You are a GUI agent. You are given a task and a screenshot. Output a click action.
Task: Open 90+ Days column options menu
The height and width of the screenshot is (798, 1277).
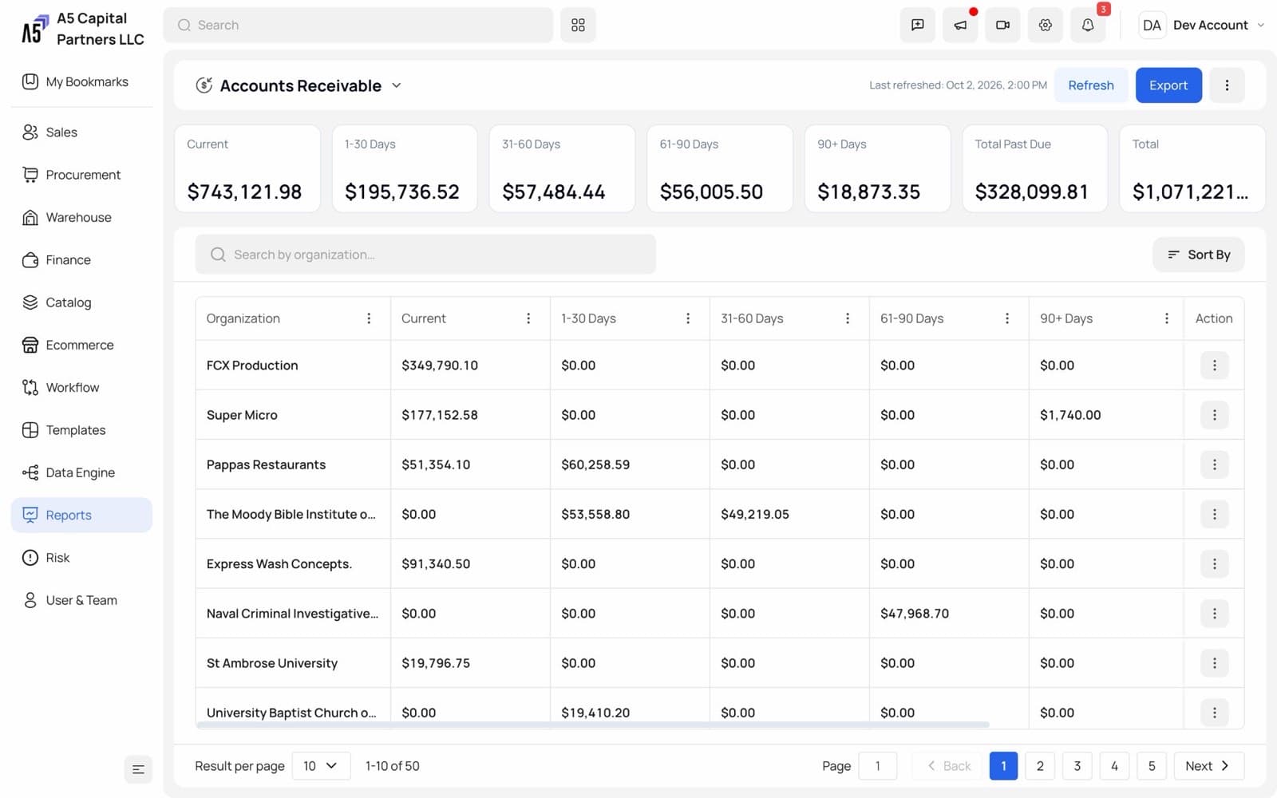coord(1167,318)
